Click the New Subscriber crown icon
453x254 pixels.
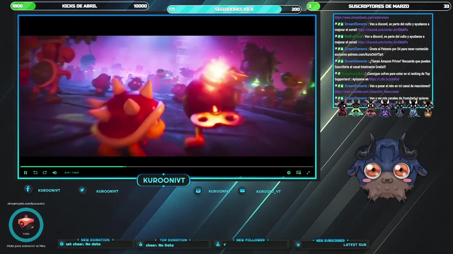point(298,244)
